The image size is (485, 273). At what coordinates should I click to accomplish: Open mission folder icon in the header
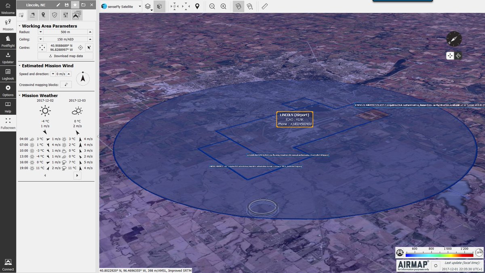83,5
